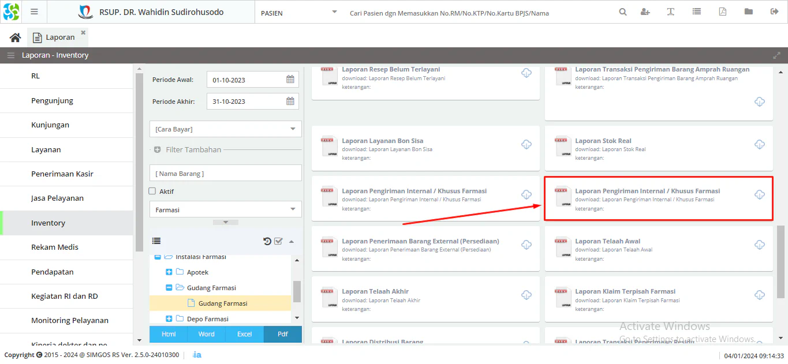Screen dimensions: 788x364
Task: Click the patient search magnifier icon
Action: coord(623,12)
